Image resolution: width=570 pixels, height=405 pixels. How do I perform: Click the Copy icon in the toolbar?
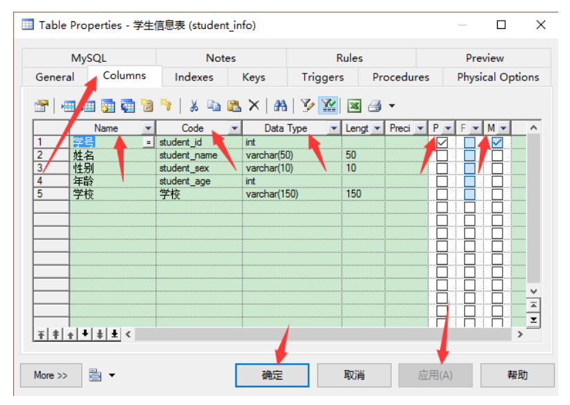pos(214,106)
